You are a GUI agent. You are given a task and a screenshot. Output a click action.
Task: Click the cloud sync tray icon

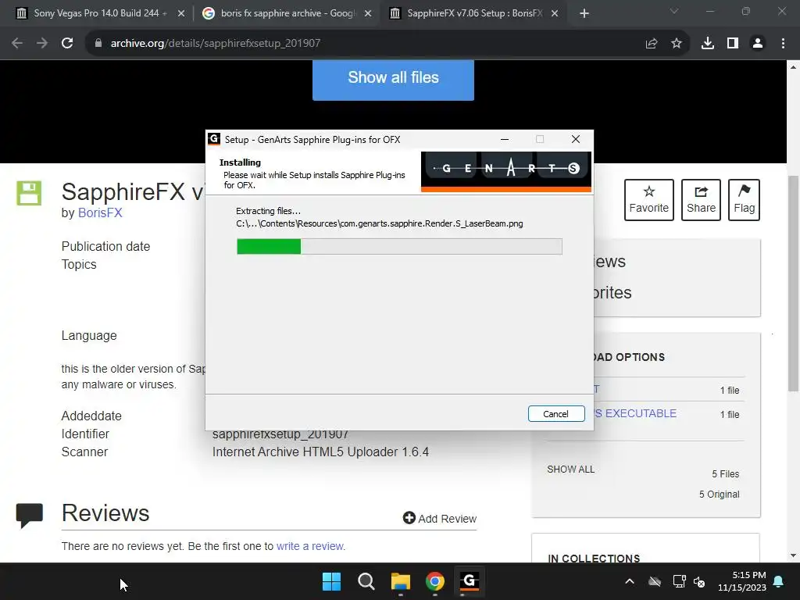pyautogui.click(x=655, y=581)
